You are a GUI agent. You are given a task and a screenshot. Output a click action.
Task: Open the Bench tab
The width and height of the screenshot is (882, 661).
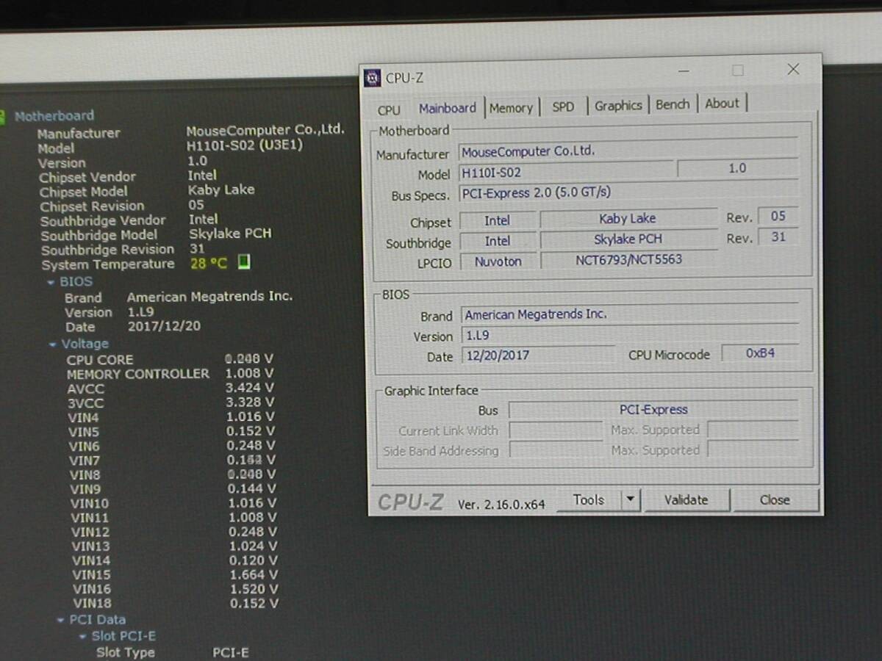click(673, 104)
